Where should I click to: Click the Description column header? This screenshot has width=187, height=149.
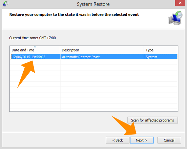click(x=102, y=50)
